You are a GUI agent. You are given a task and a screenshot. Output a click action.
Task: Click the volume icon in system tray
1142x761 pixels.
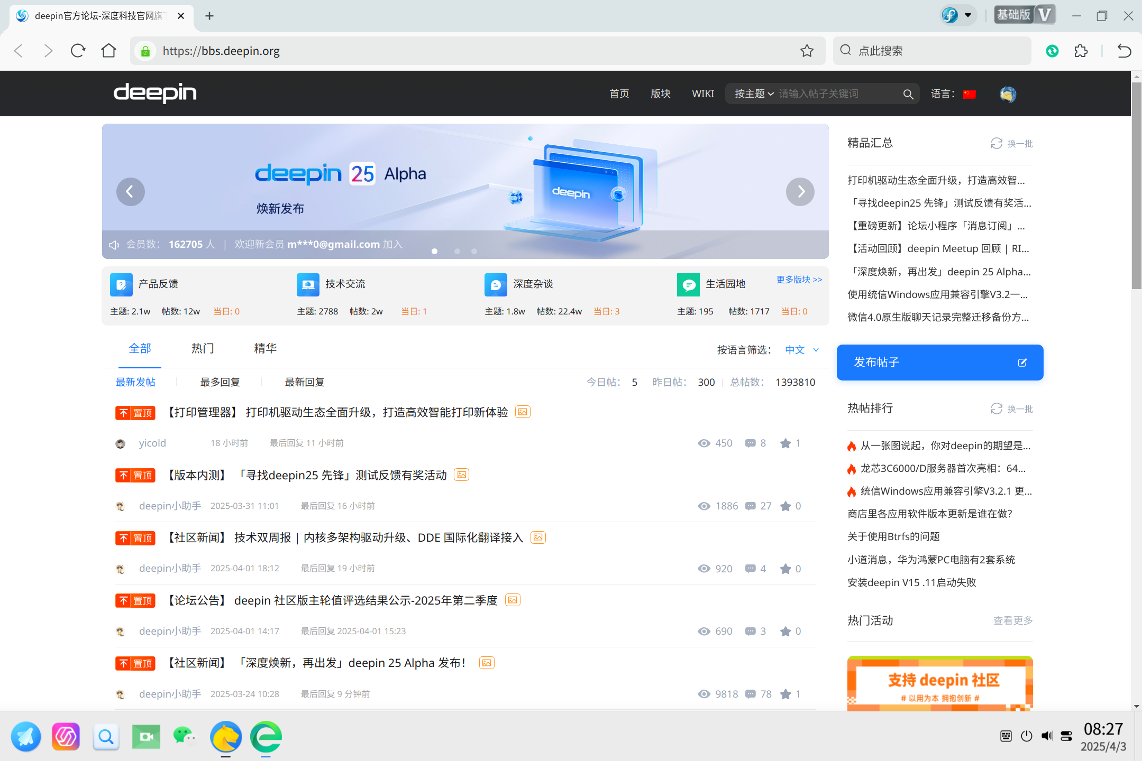1047,736
